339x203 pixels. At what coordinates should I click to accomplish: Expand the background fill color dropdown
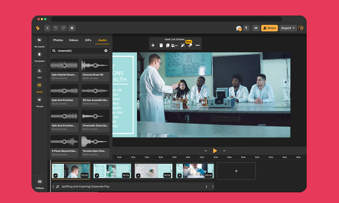176,45
